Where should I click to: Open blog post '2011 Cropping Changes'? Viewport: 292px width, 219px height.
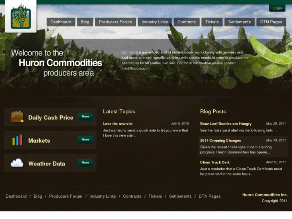pos(221,141)
